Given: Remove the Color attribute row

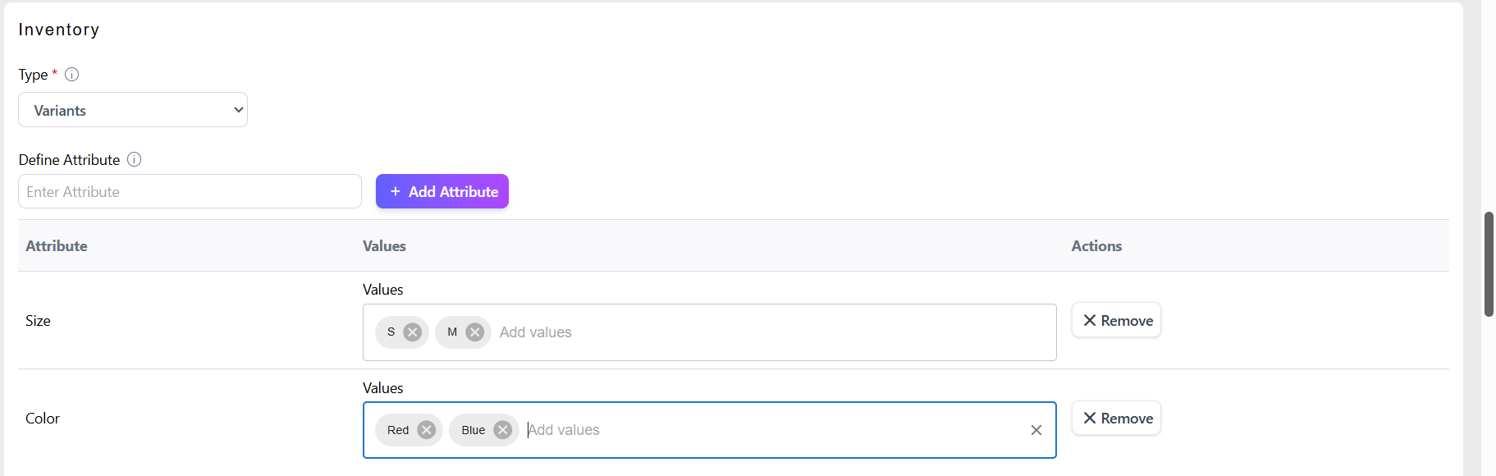Looking at the screenshot, I should click(x=1116, y=419).
